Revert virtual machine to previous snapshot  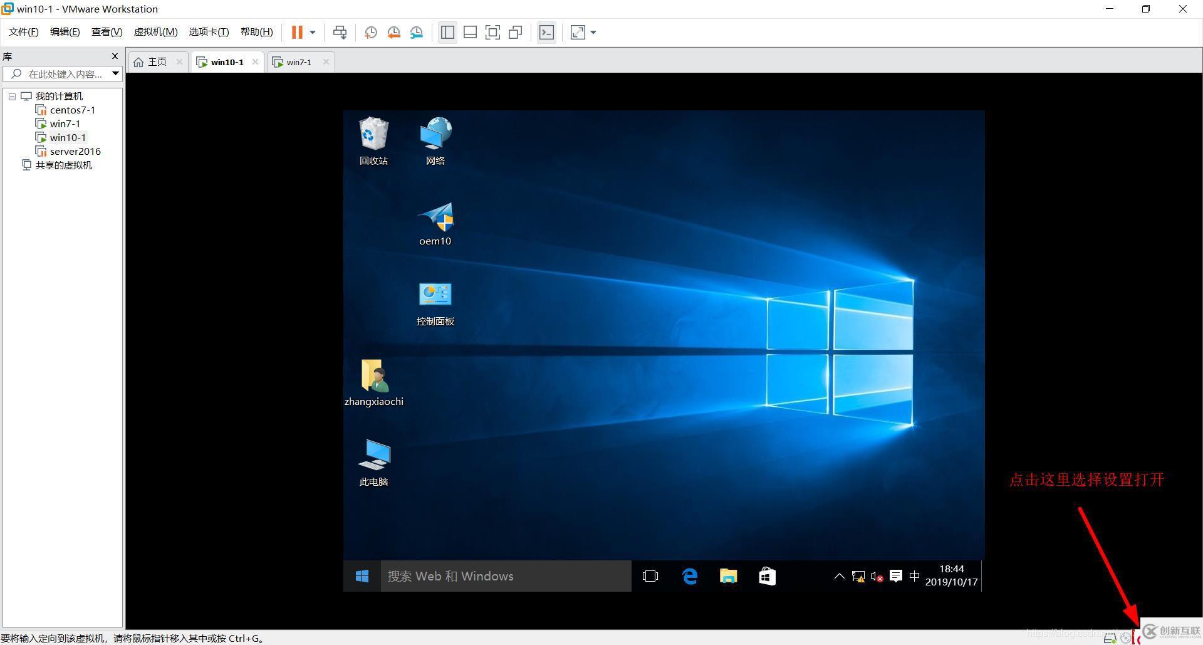point(393,33)
